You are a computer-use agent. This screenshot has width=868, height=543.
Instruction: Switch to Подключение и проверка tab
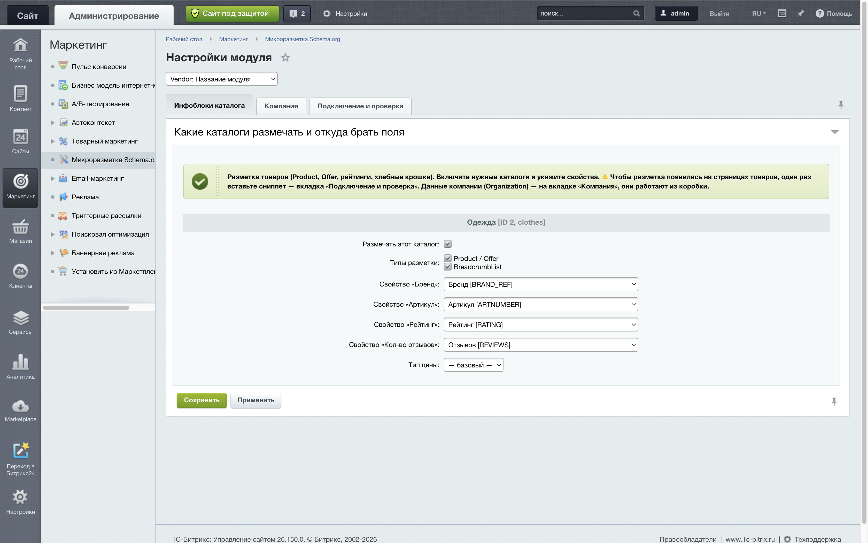[360, 106]
